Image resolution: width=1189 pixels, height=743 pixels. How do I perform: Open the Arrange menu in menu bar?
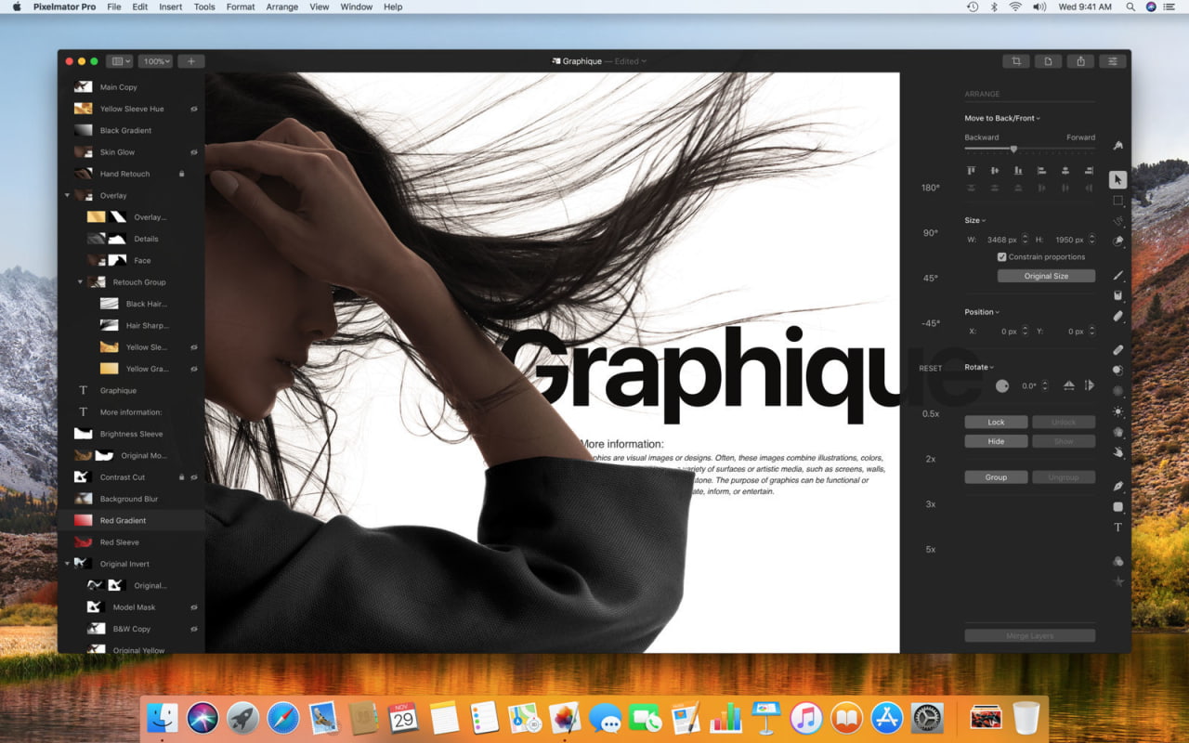click(x=282, y=7)
